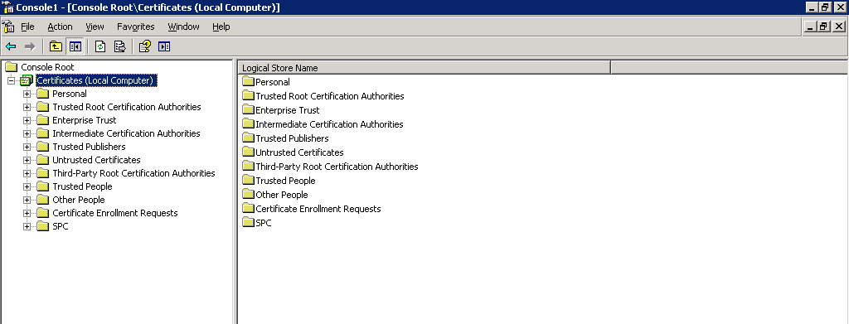Select Certificate Enrollment Requests in the left tree

(x=114, y=213)
